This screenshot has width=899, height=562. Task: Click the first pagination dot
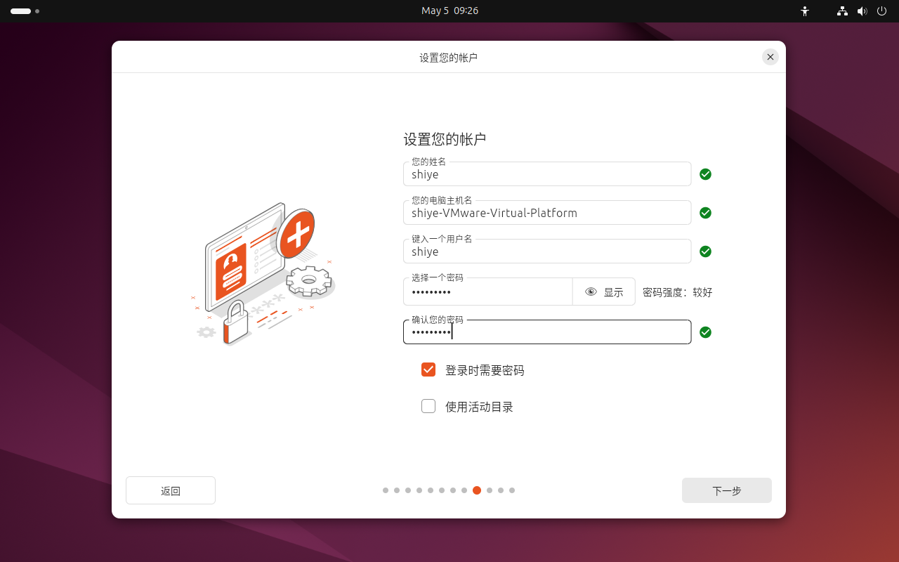(x=386, y=490)
